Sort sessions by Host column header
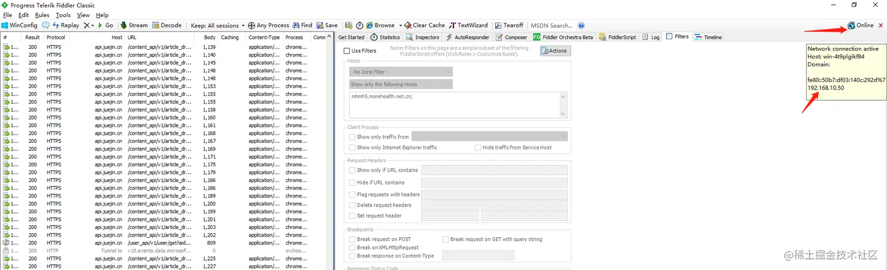Screen dimensions: 887x270 pos(96,37)
